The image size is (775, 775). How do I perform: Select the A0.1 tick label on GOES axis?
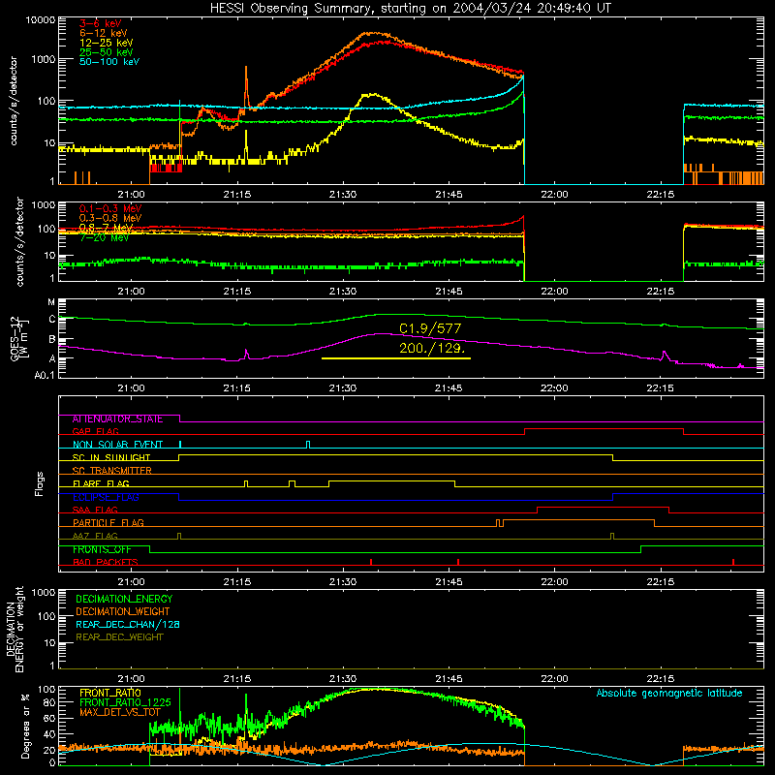(45, 376)
